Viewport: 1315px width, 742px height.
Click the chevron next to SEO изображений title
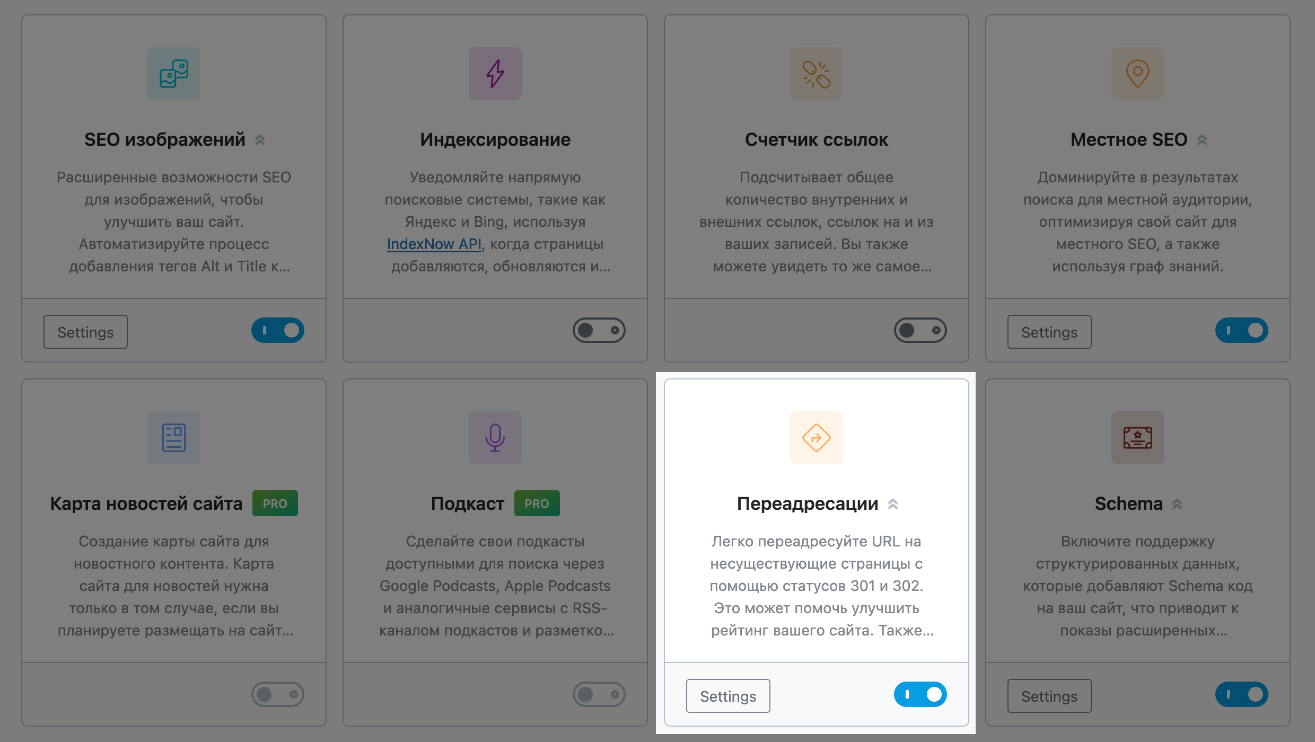260,140
